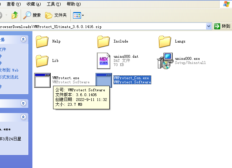
Task: Click the publish to Web (布到 Web) link
Action: point(9,70)
